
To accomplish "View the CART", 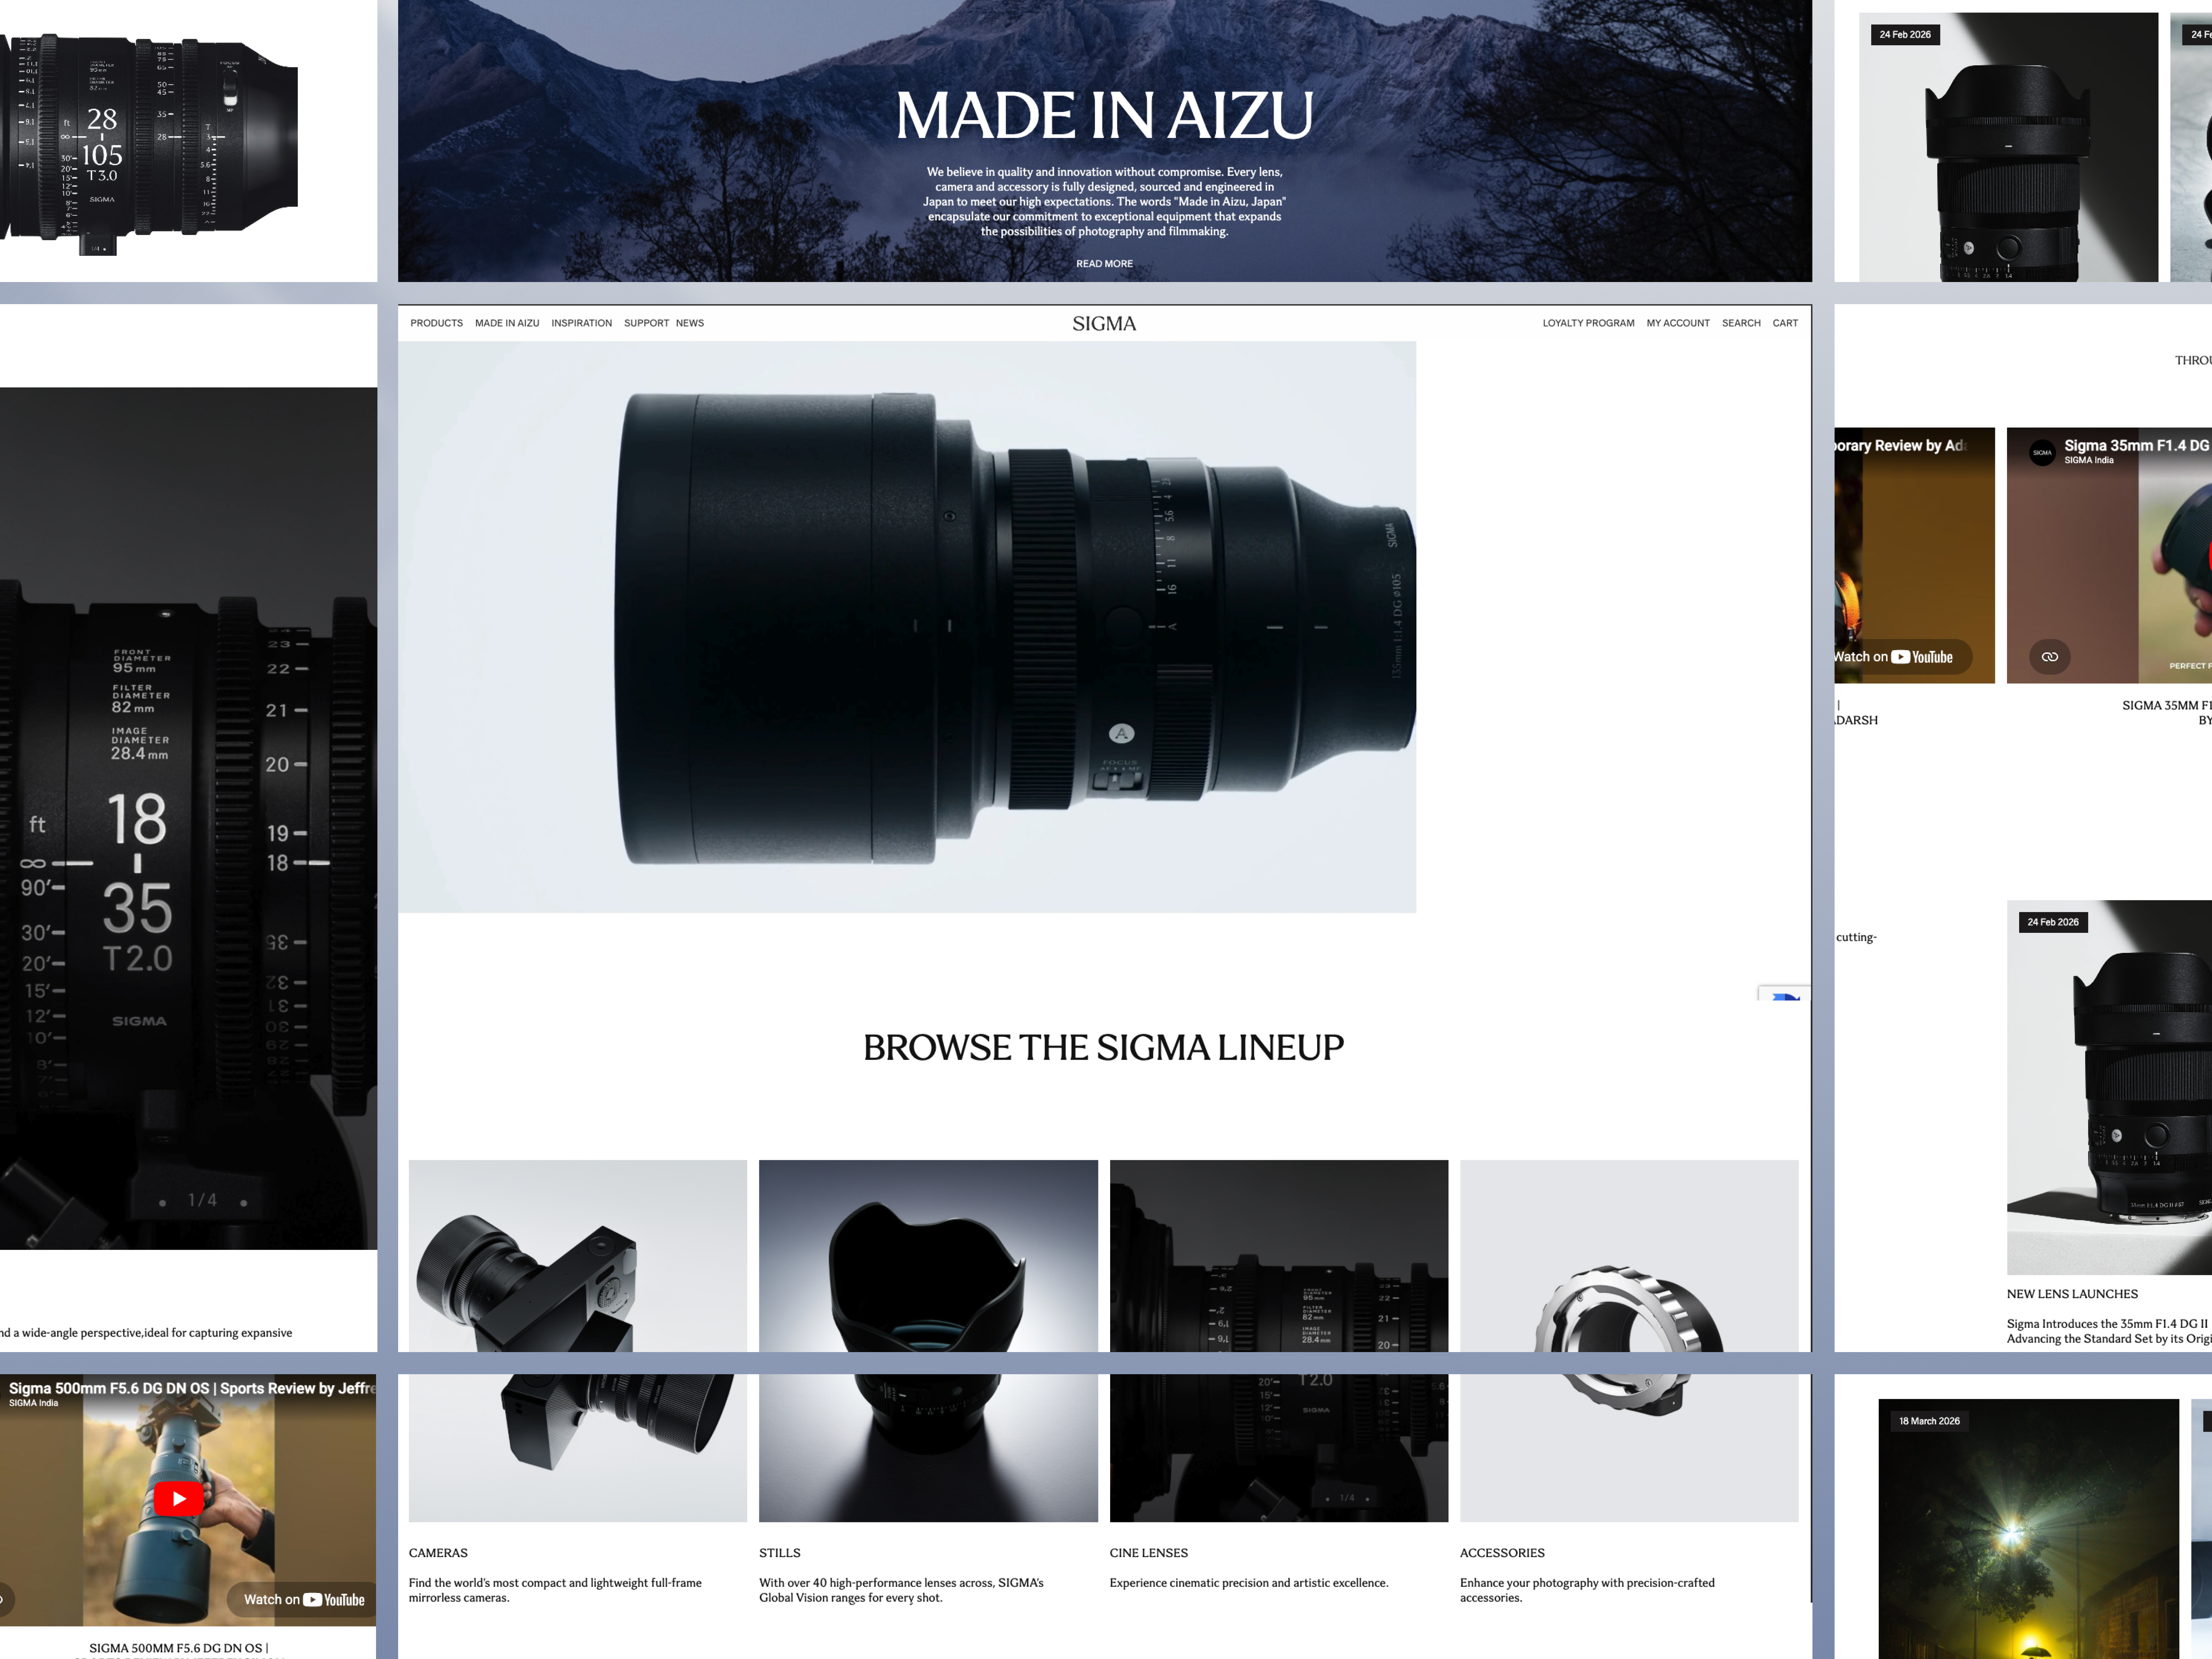I will (x=1785, y=323).
